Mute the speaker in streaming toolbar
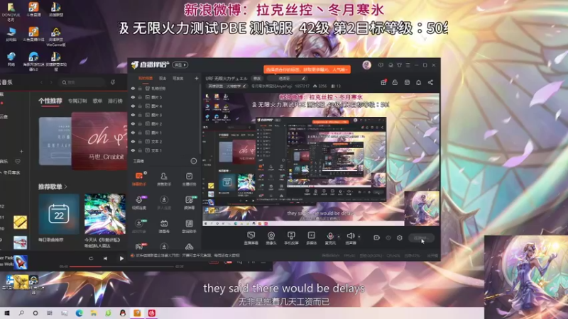This screenshot has width=568, height=319. click(350, 238)
